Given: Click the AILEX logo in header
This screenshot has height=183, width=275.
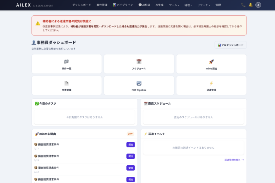Looking at the screenshot, I should click(x=24, y=5).
